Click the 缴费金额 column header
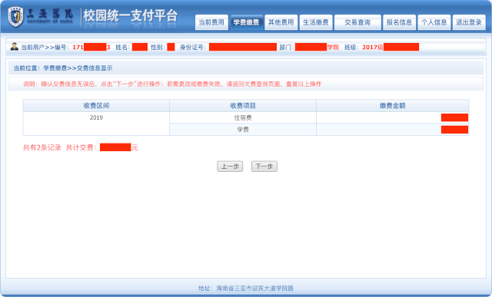This screenshot has height=297, width=492. point(393,106)
